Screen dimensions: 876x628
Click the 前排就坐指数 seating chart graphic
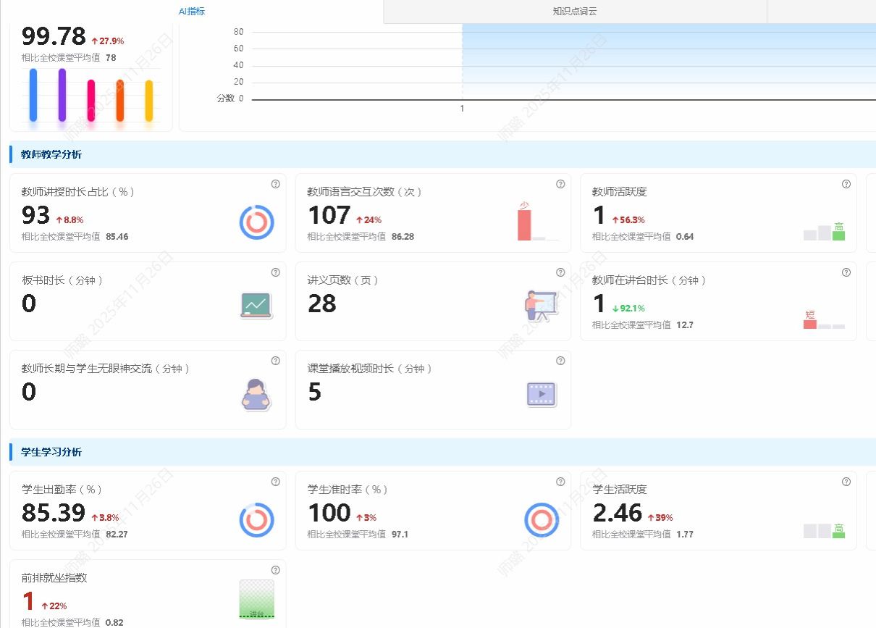pyautogui.click(x=256, y=599)
